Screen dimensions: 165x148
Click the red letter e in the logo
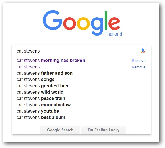pos(114,23)
